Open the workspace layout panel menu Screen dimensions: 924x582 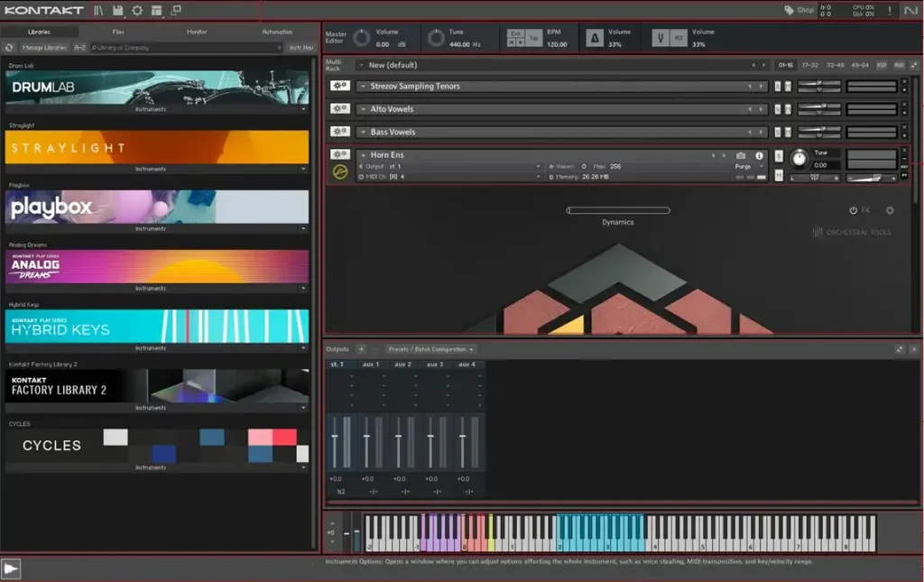point(156,11)
